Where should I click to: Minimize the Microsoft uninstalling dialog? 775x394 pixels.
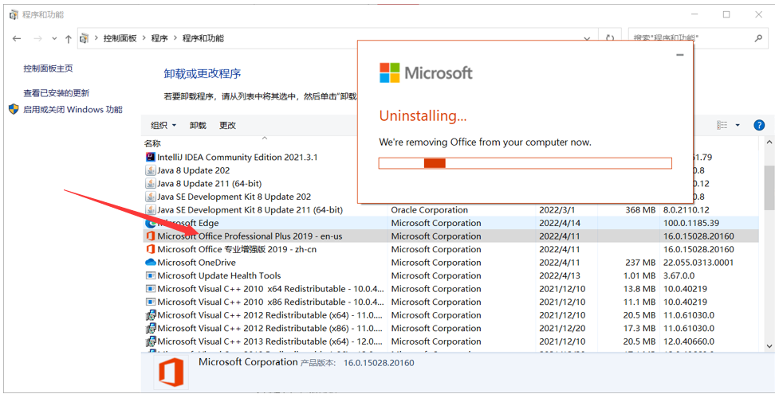pyautogui.click(x=680, y=55)
